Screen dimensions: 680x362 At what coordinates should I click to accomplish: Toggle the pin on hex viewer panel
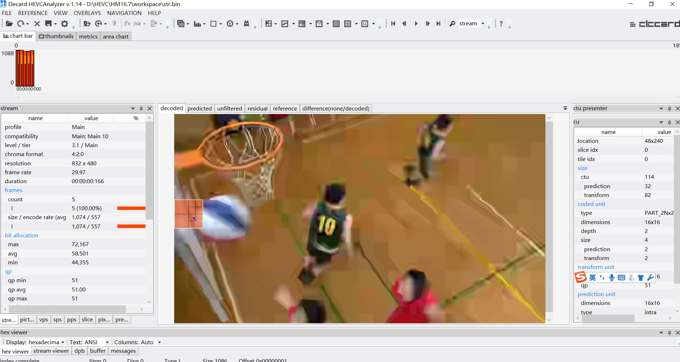pyautogui.click(x=669, y=333)
